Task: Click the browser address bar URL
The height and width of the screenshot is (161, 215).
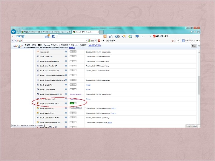Action: click(x=42, y=32)
